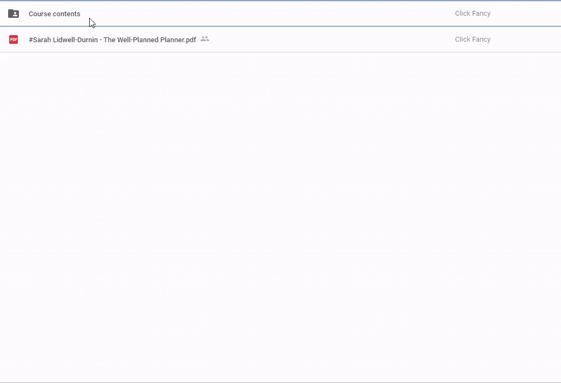Click empty white area below the file list

coord(280,216)
